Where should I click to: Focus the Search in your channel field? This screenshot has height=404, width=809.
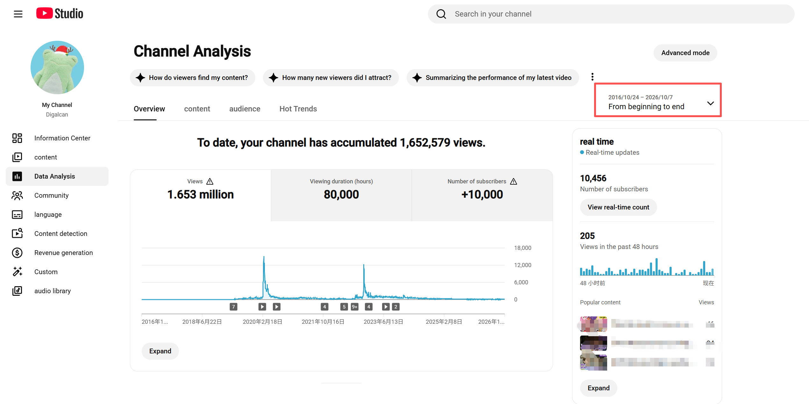(611, 14)
